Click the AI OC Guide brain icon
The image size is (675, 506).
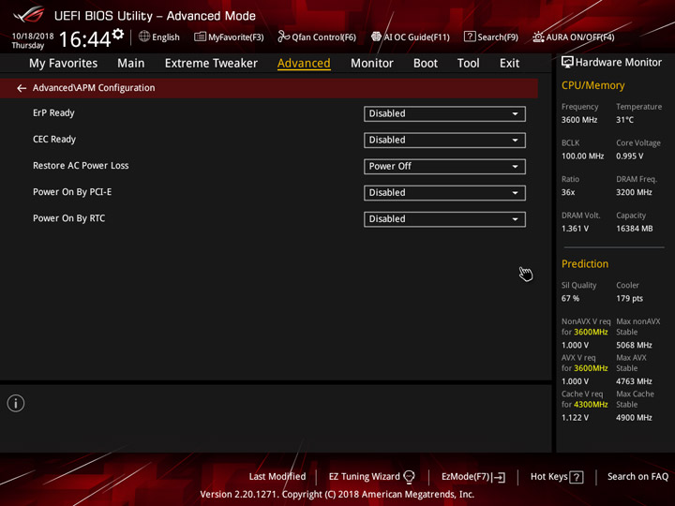(x=376, y=37)
